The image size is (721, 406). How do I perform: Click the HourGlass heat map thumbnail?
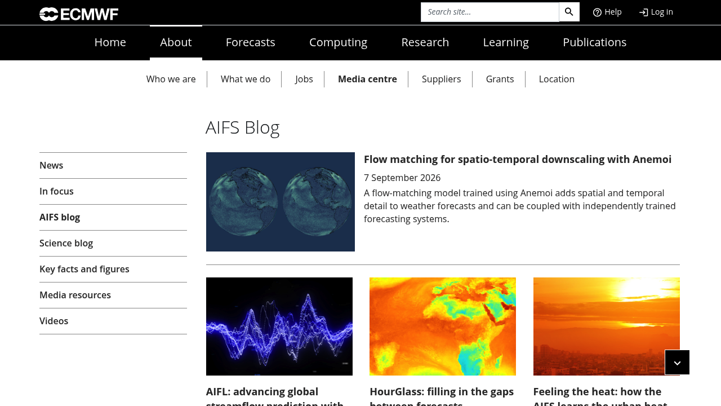coord(443,326)
